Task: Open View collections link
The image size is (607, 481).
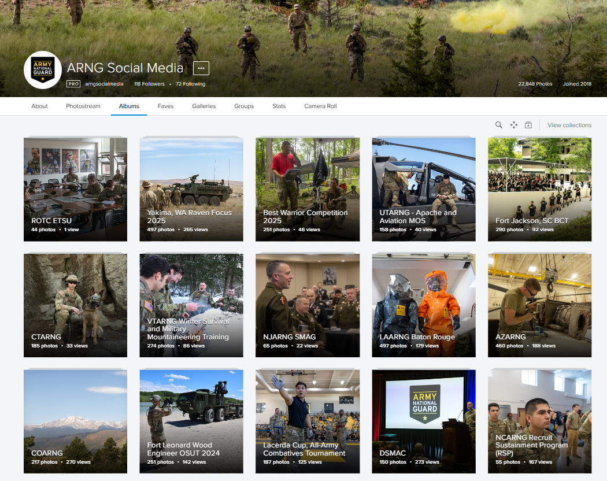Action: [x=569, y=125]
